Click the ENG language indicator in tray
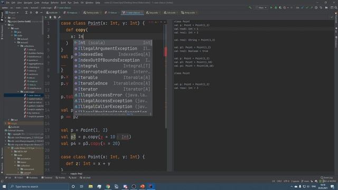 (314, 186)
